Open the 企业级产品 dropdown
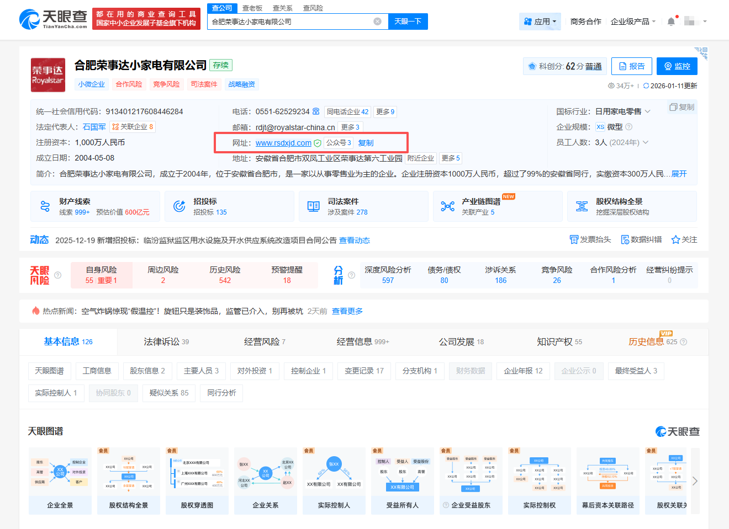The width and height of the screenshot is (729, 529). click(x=633, y=22)
